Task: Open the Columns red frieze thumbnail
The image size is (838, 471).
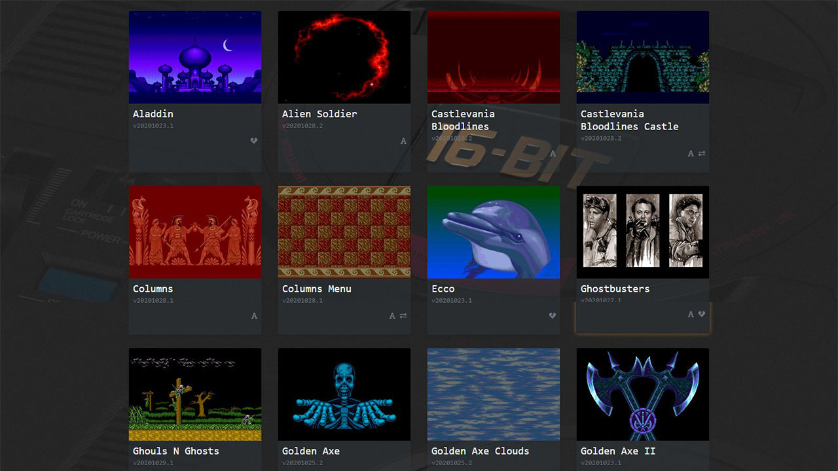Action: pos(195,232)
